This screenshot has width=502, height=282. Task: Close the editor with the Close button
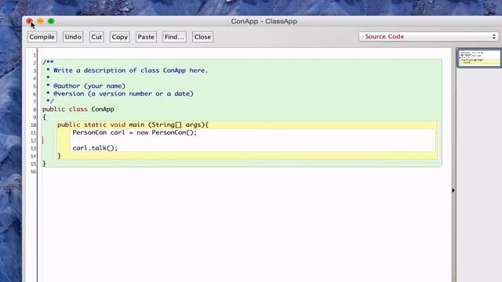point(202,37)
